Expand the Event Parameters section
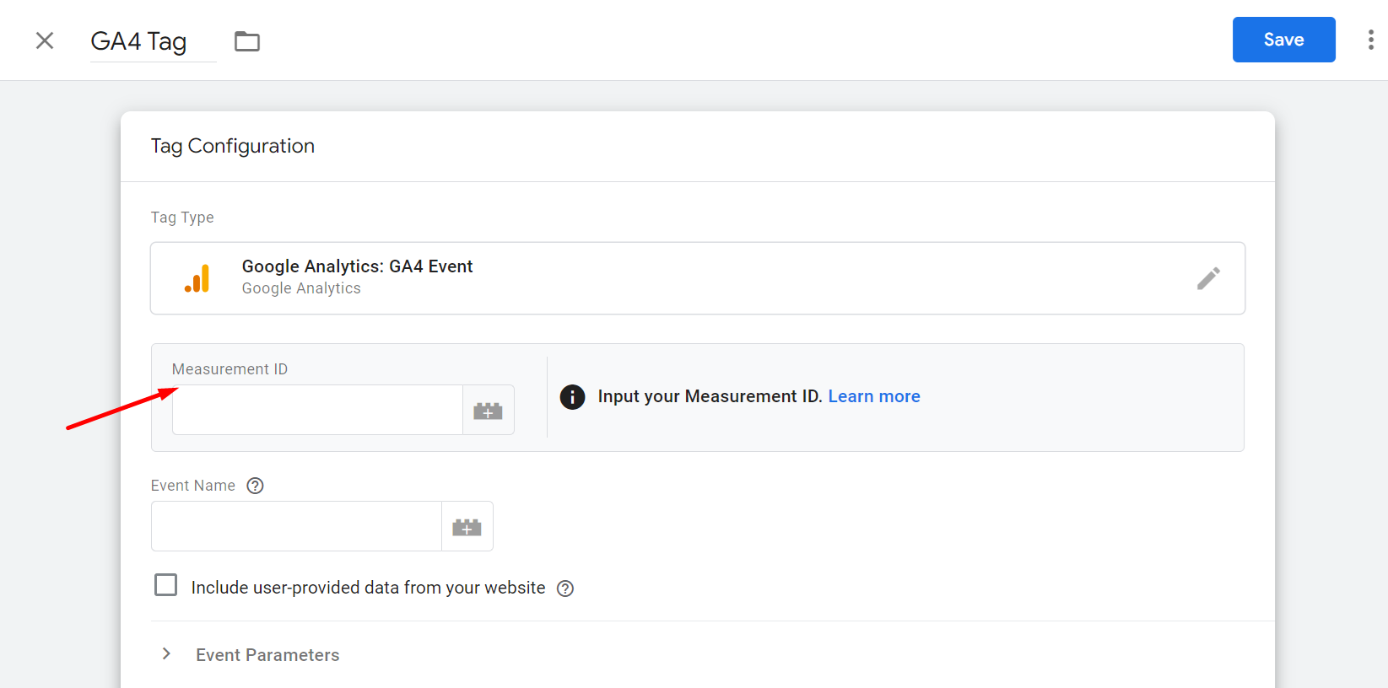 point(166,654)
